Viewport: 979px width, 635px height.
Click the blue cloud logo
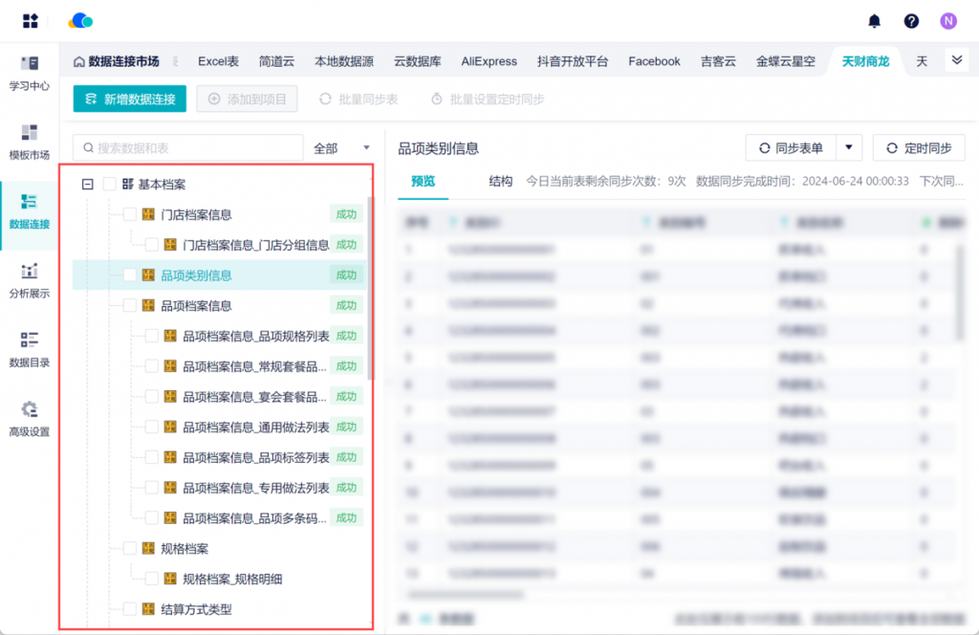click(80, 21)
